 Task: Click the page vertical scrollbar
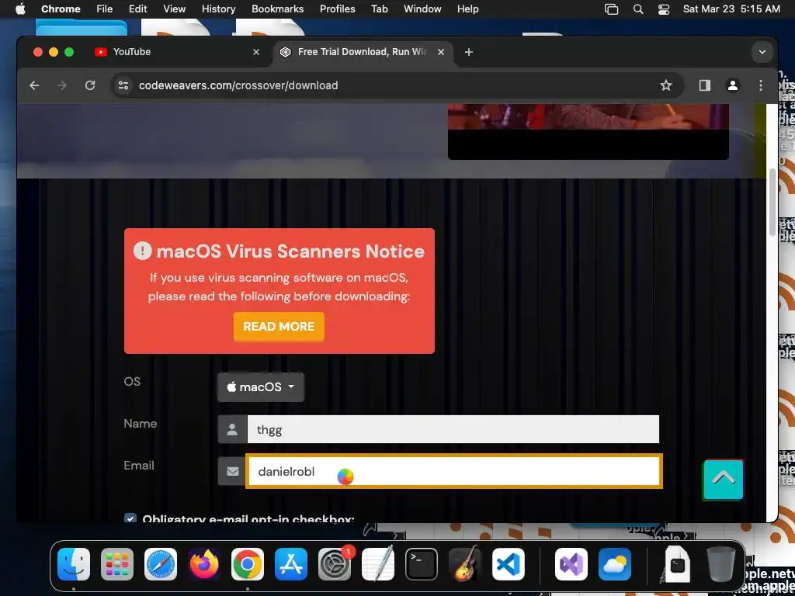(772, 203)
